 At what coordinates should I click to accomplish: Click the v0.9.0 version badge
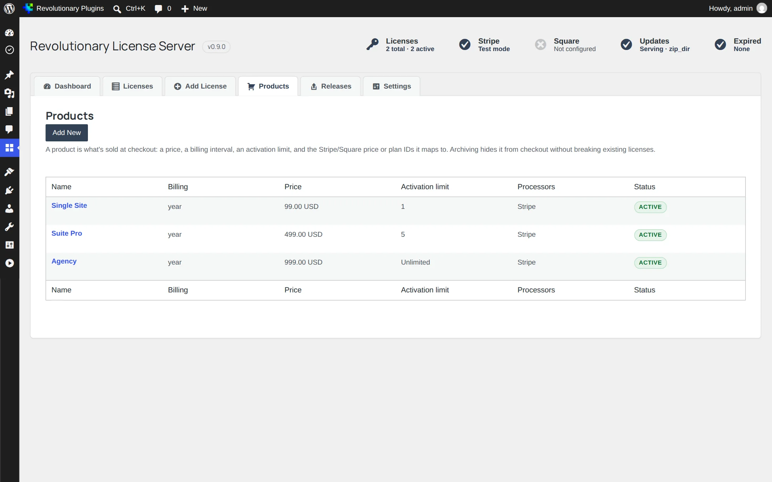216,47
